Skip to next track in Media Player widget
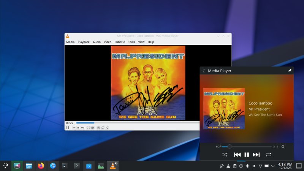This screenshot has width=304, height=171. (256, 155)
